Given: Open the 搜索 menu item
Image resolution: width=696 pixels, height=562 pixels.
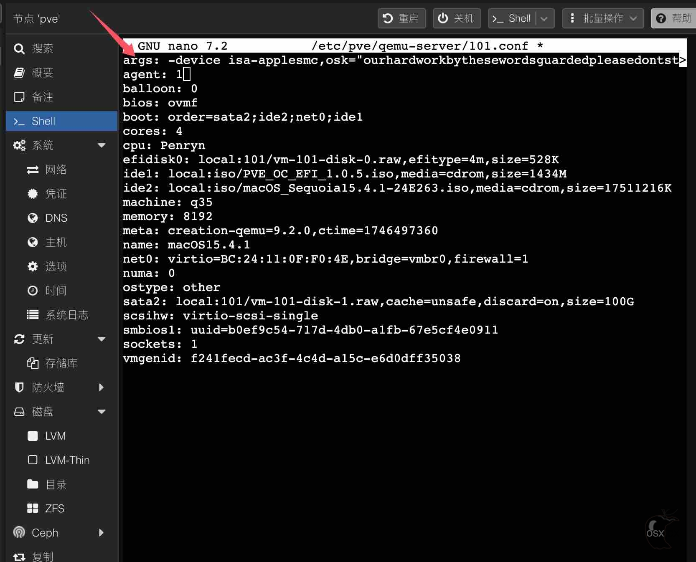Looking at the screenshot, I should point(61,49).
